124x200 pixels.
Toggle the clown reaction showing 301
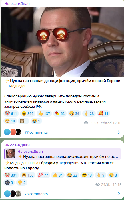point(11,175)
